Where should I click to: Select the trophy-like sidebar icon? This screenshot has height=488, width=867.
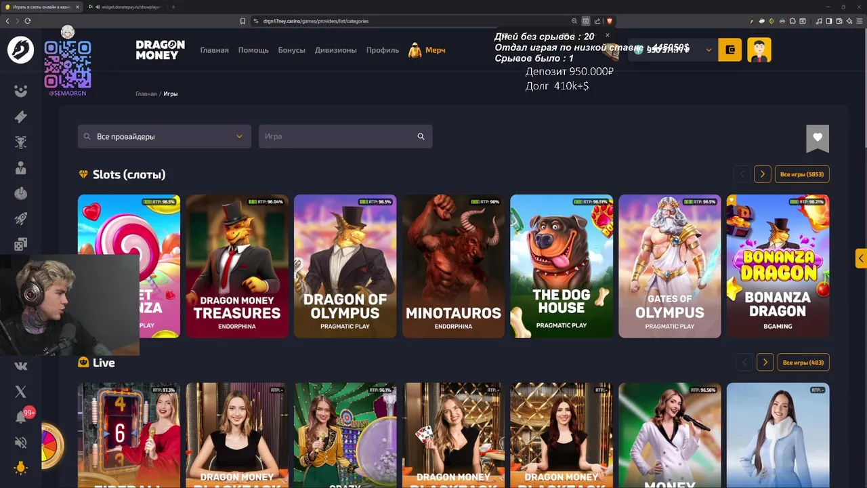tap(21, 142)
